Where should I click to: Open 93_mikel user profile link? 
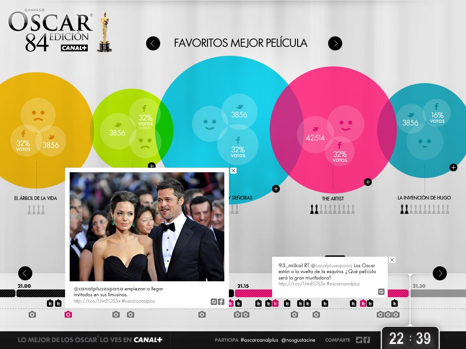291,265
